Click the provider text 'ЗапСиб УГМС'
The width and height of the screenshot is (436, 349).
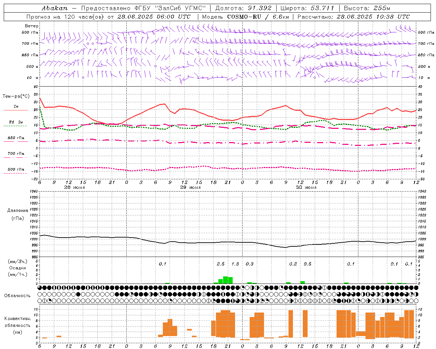[180, 8]
